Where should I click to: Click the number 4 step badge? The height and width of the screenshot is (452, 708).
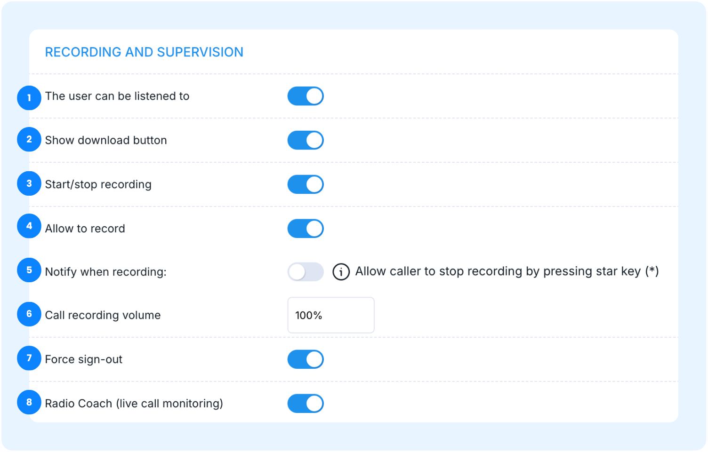coord(29,226)
